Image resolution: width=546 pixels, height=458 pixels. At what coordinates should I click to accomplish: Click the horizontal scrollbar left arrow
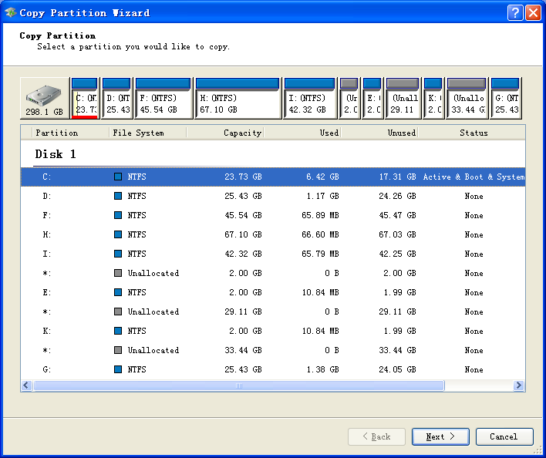click(x=26, y=386)
